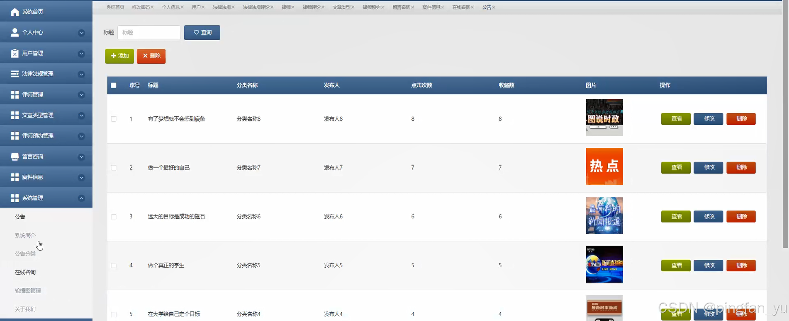Screen dimensions: 789x321
Task: Close the 文章类型 tab
Action: coord(353,7)
